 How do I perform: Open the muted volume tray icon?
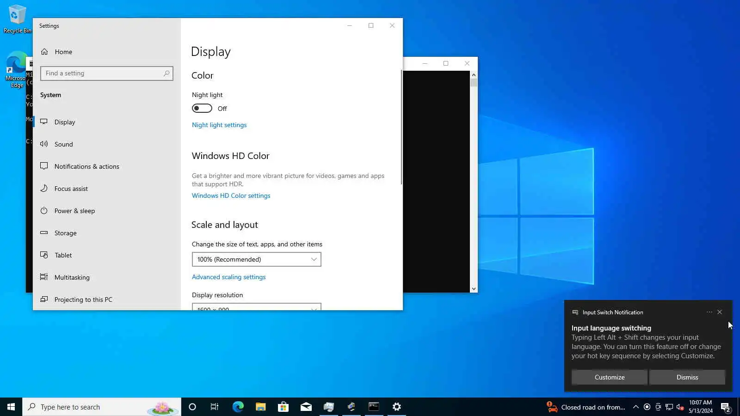point(680,407)
